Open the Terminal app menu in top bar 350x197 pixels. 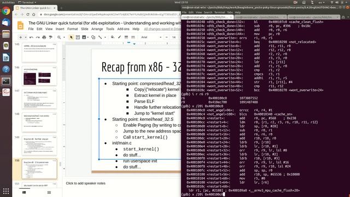(x=27, y=2)
